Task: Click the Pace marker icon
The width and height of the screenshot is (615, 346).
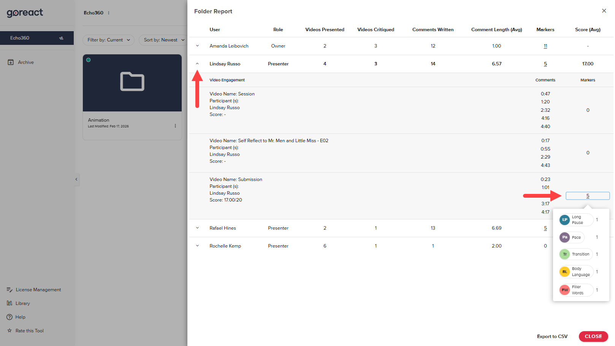Action: coord(564,237)
